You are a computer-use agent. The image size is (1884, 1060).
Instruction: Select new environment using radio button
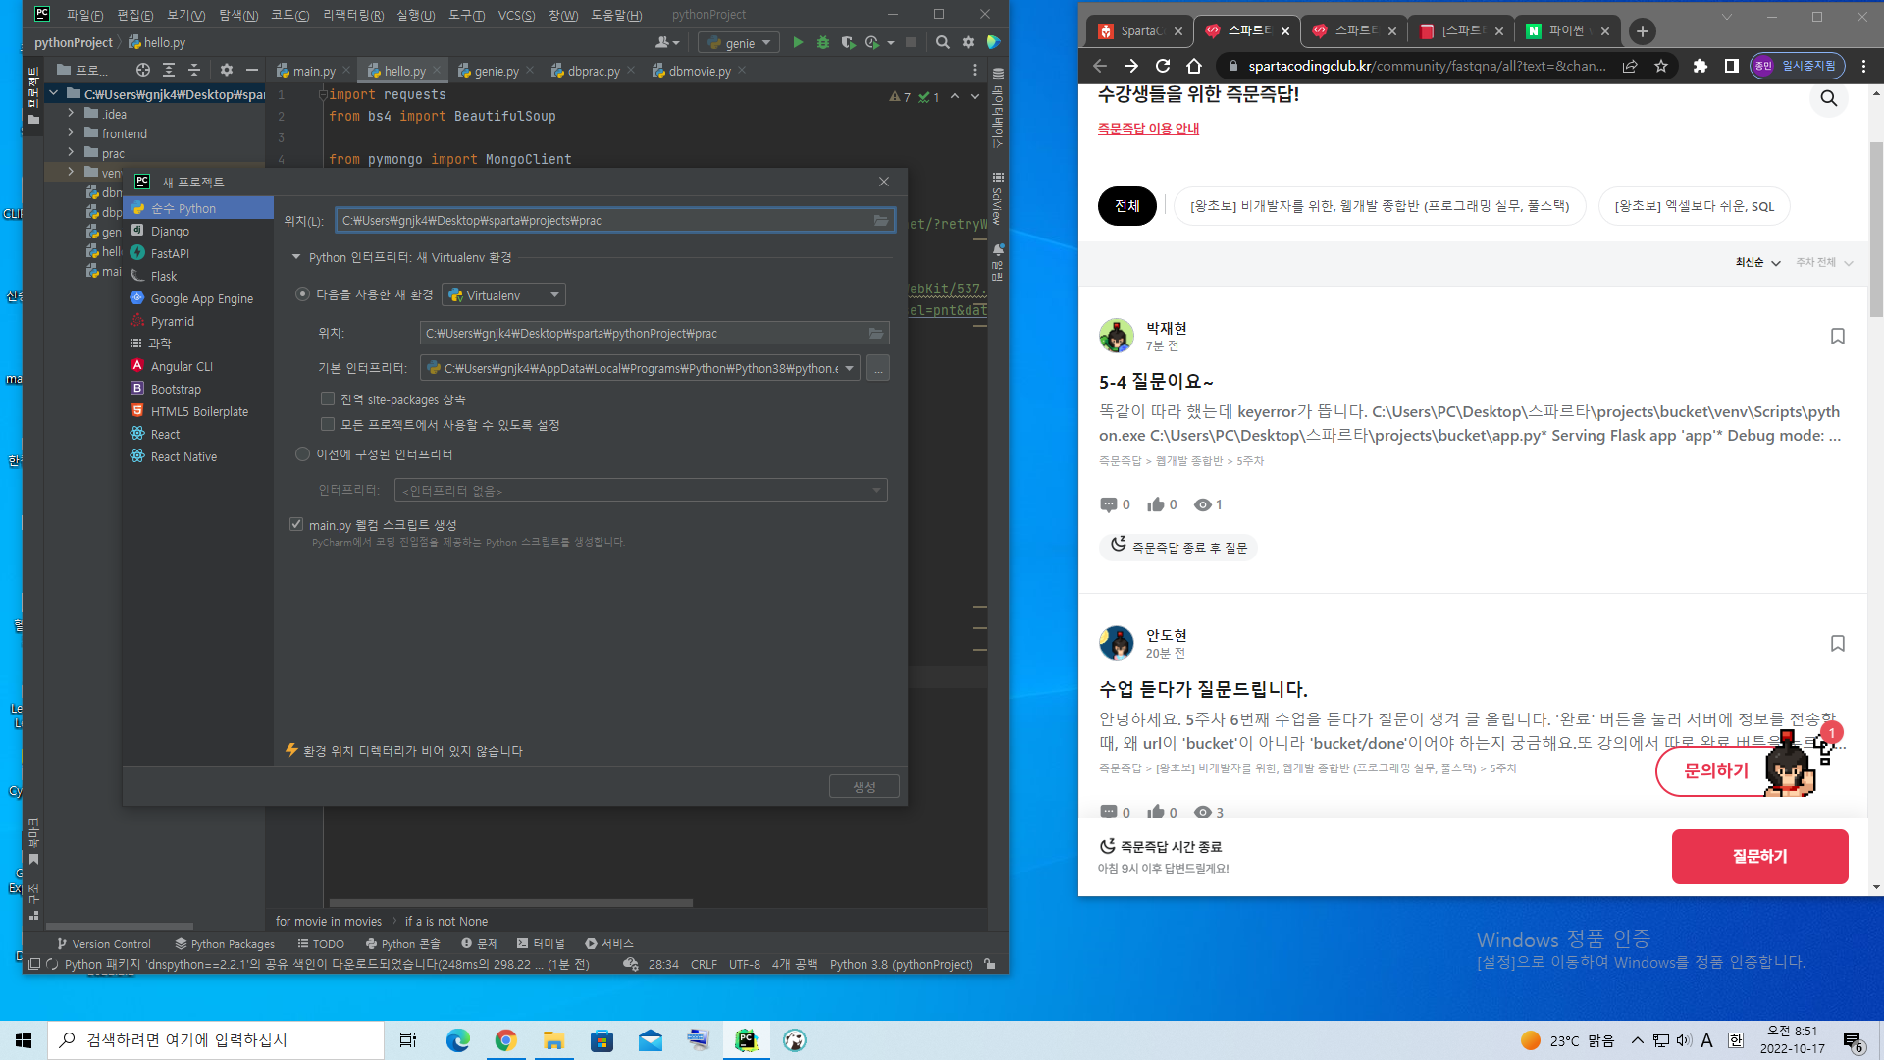pyautogui.click(x=302, y=294)
